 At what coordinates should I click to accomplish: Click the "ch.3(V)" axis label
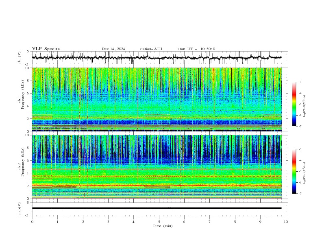tap(20, 209)
